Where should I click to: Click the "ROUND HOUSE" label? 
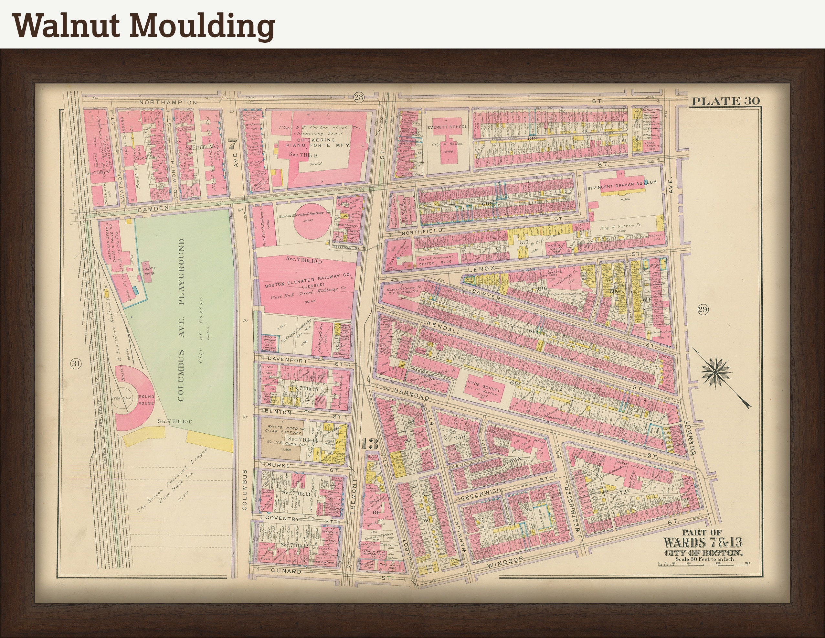(146, 399)
